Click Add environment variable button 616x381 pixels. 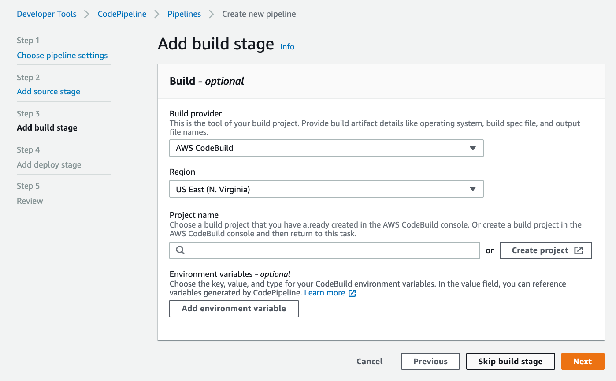(234, 309)
